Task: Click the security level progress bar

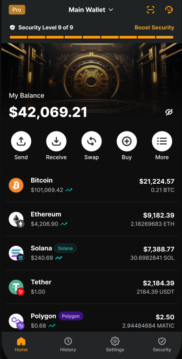Action: [x=91, y=37]
